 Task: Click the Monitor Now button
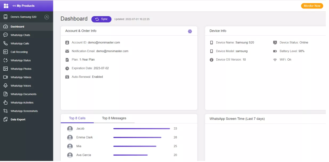click(312, 6)
